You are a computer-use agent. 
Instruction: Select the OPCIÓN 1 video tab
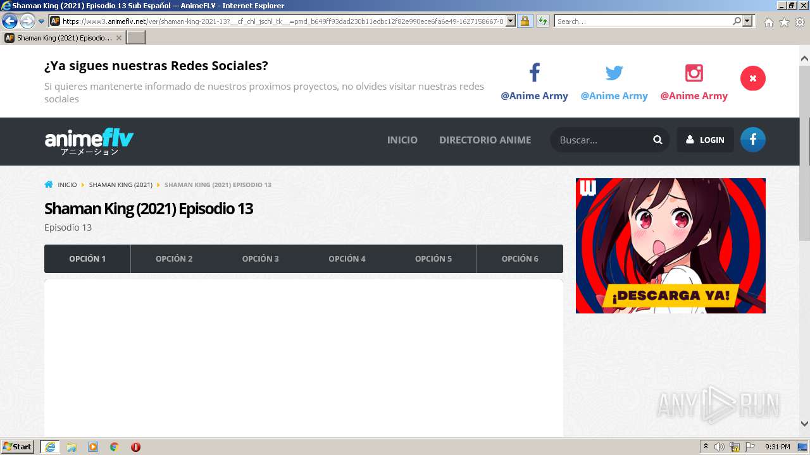click(87, 259)
